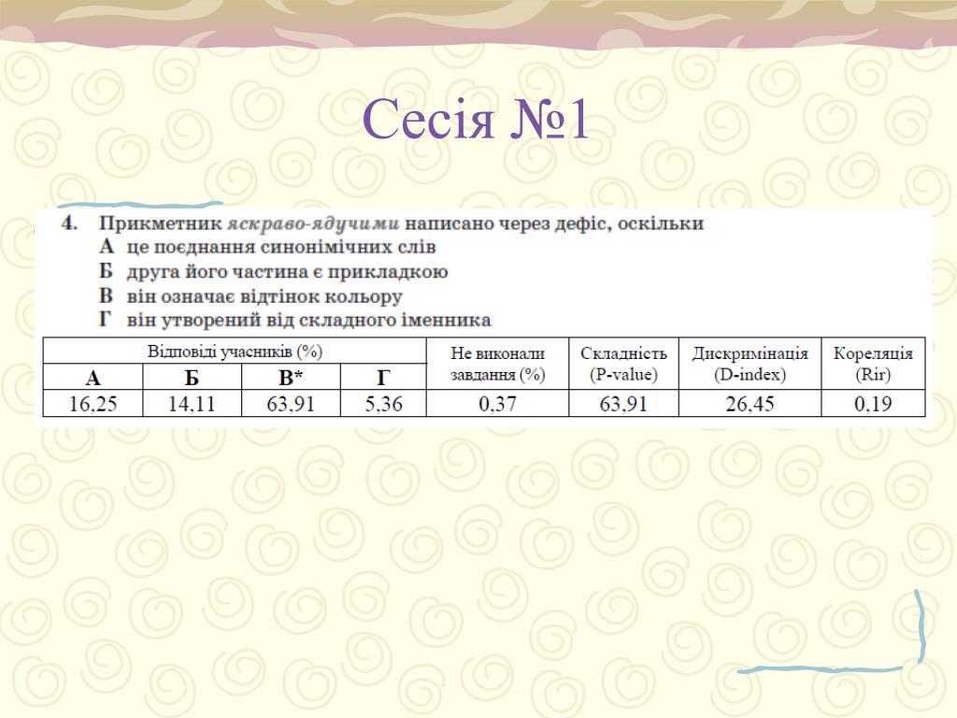Click header 'Не виконали завдання (%)'
957x718 pixels.
(497, 364)
